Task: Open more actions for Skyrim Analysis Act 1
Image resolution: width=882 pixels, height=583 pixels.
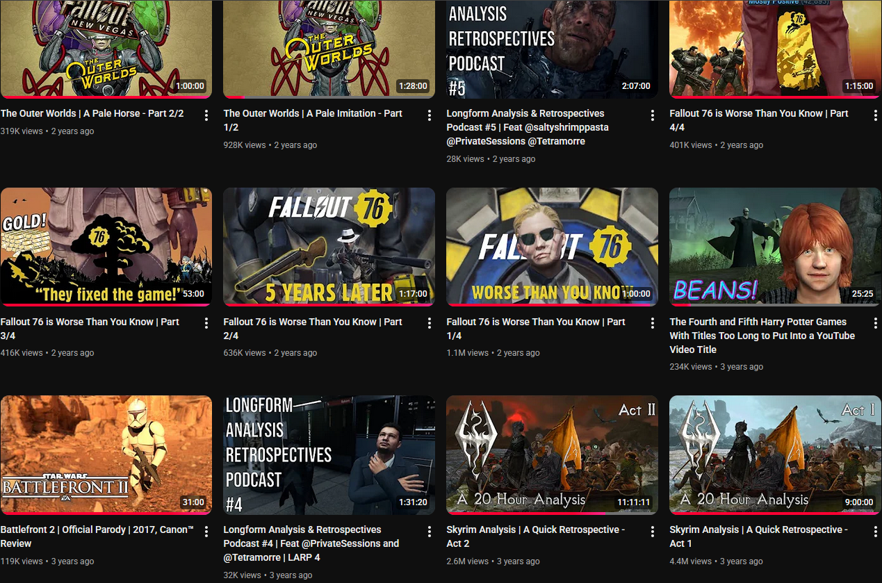Action: 876,532
